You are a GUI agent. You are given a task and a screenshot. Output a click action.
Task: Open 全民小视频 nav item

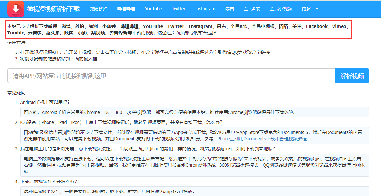281,9
